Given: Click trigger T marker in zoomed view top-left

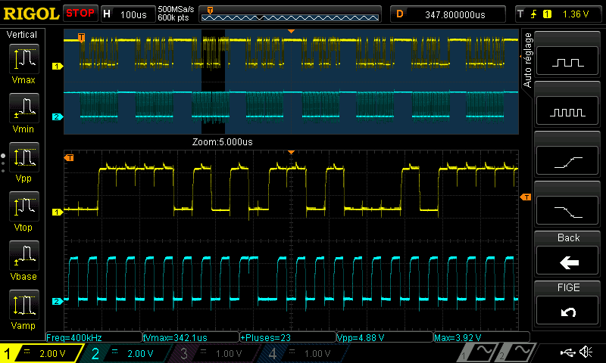Looking at the screenshot, I should (69, 157).
